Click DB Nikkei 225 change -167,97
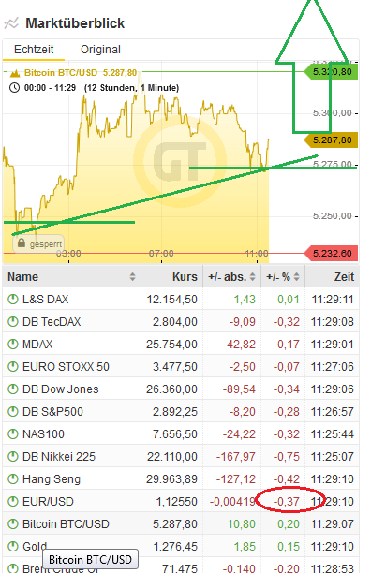The width and height of the screenshot is (371, 573). click(236, 456)
